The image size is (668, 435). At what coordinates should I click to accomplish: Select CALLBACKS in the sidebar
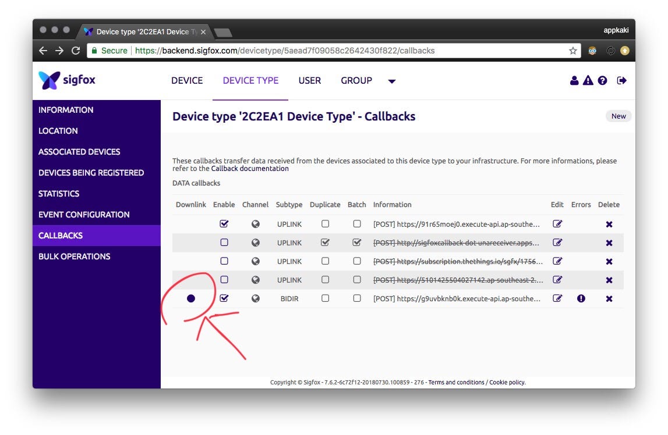[97, 235]
